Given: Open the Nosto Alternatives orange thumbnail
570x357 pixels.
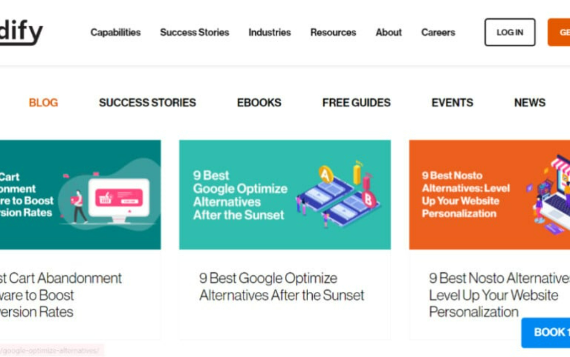Looking at the screenshot, I should [490, 195].
